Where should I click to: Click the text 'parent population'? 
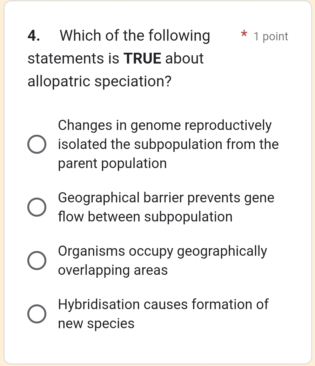(112, 164)
